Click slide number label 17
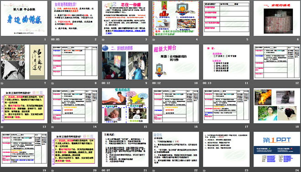Screen dimensions: 301x172 tap(246, 127)
